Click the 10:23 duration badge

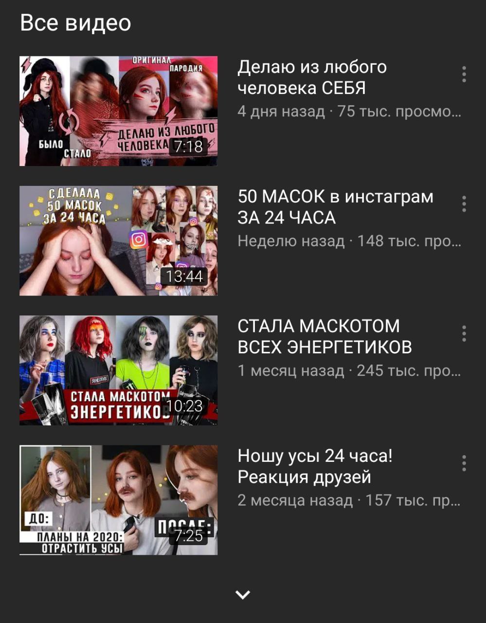pos(184,405)
